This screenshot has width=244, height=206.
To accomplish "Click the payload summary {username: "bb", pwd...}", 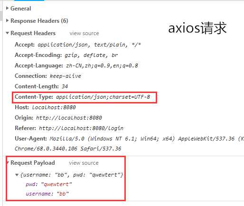I will (72, 175).
